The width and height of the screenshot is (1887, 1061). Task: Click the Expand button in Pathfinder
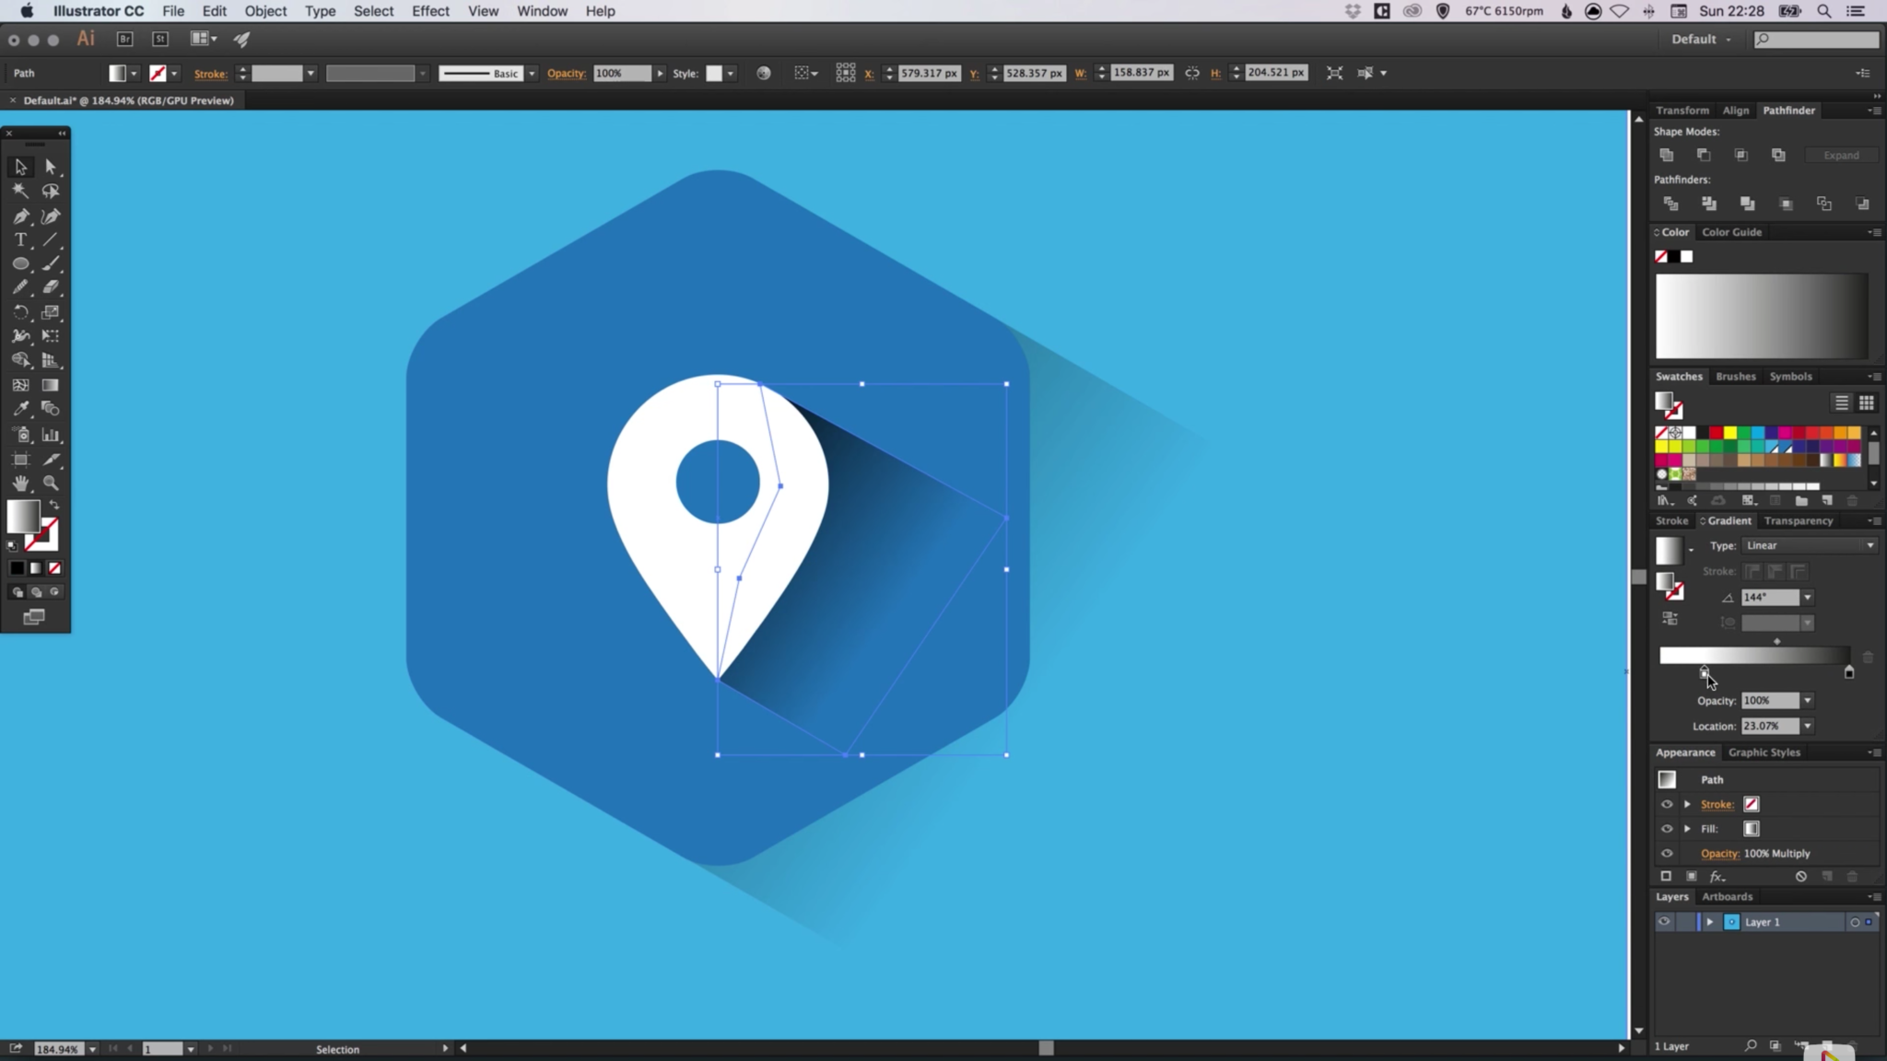[x=1841, y=155]
